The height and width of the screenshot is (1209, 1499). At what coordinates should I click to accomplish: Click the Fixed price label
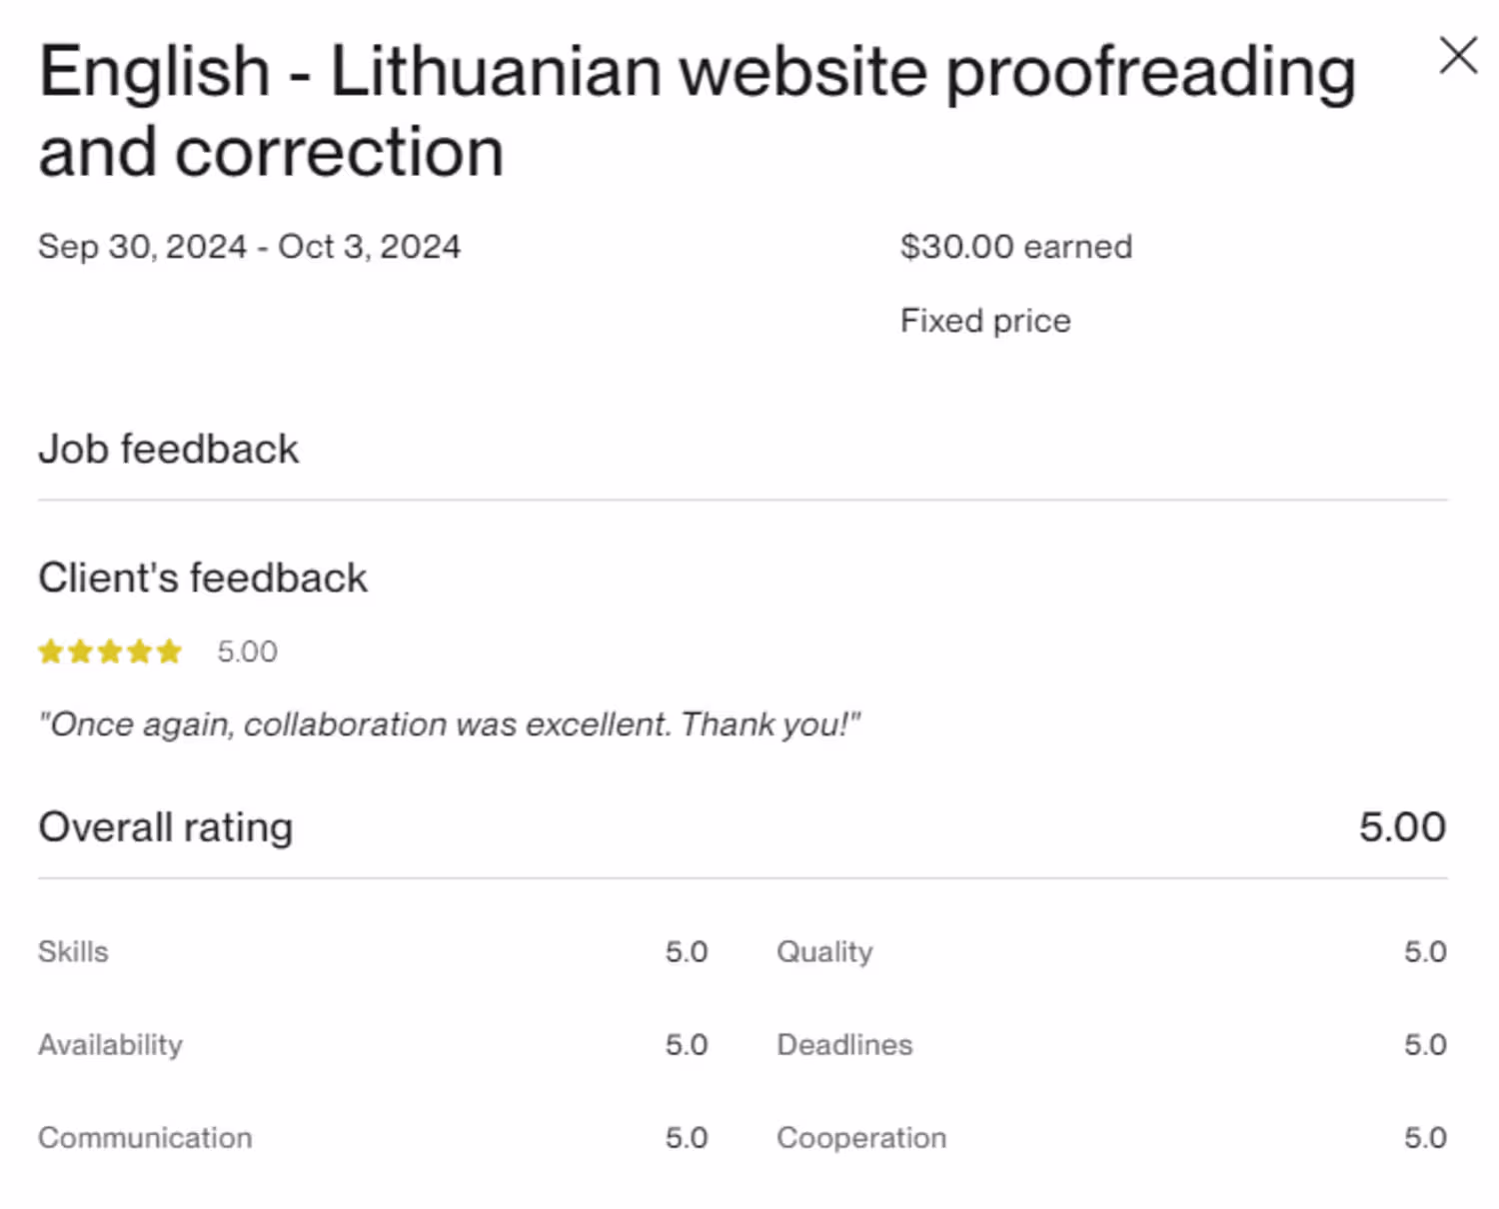(984, 321)
